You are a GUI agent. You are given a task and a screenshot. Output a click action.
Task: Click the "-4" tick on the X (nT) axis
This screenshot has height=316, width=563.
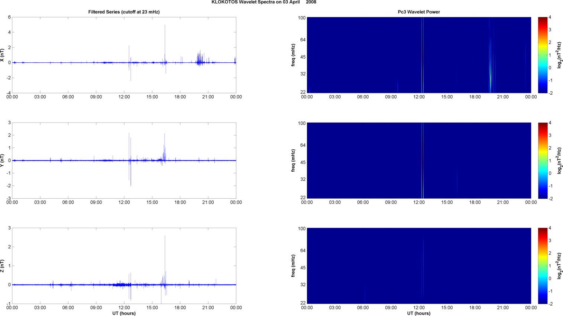pyautogui.click(x=8, y=93)
